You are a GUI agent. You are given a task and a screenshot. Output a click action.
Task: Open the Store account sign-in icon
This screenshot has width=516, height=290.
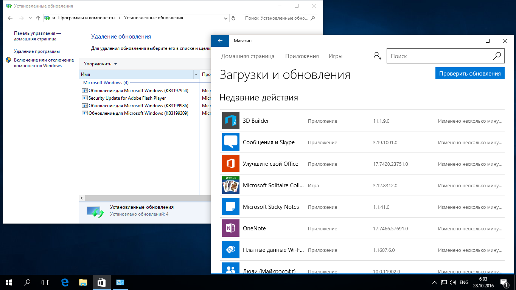(x=377, y=56)
